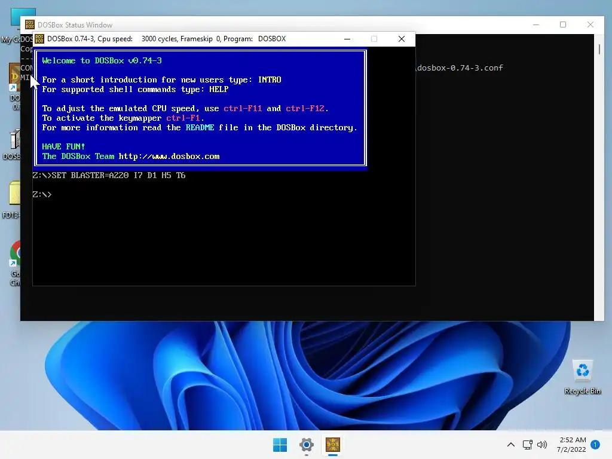This screenshot has width=612, height=459.
Task: Open Settings gear in taskbar
Action: 307,445
